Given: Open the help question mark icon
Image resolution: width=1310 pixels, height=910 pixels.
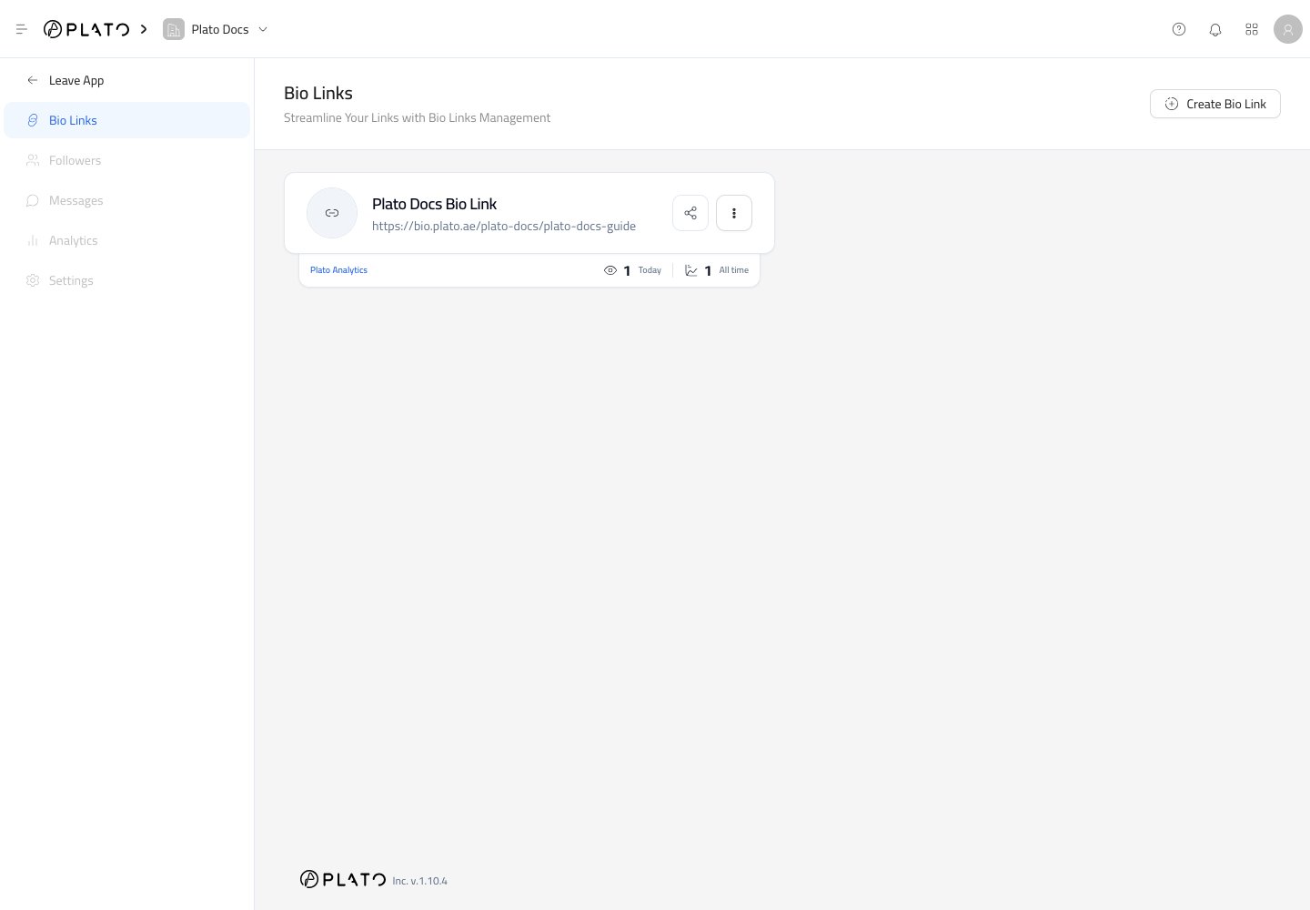Looking at the screenshot, I should [1179, 29].
